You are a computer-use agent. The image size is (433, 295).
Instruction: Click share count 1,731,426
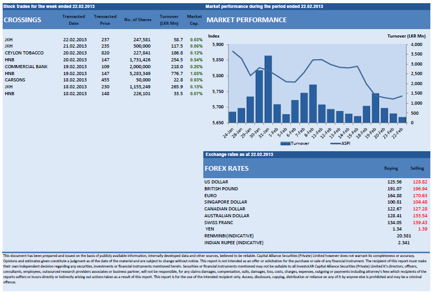pos(140,60)
